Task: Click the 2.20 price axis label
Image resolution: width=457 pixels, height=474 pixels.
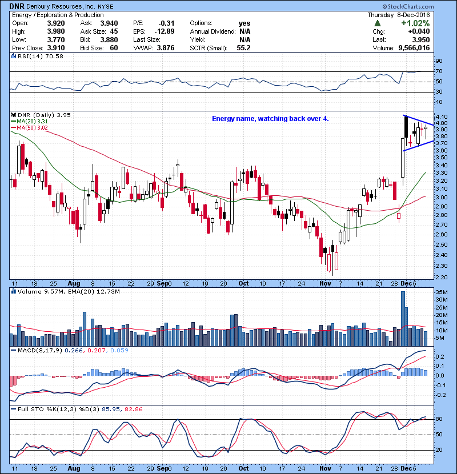Action: tap(442, 277)
